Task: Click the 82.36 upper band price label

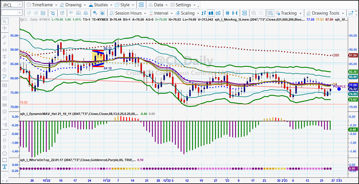Action: 353,72
